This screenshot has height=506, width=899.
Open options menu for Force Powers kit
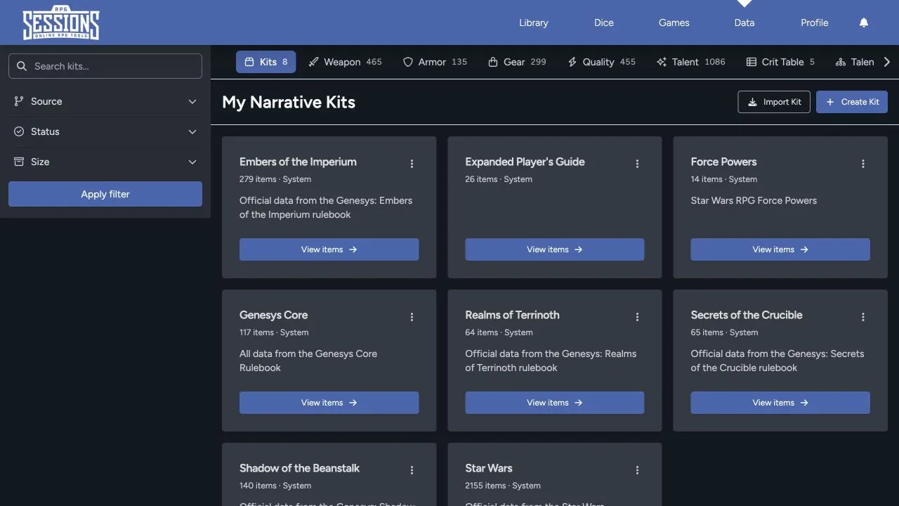pos(862,164)
